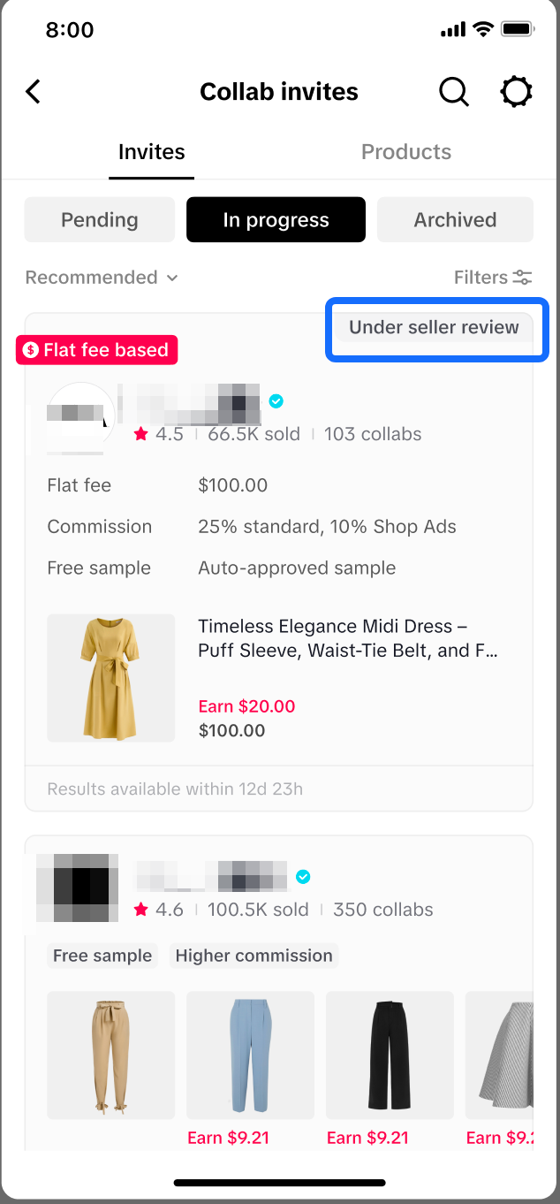The height and width of the screenshot is (1204, 560).
Task: Open the yellow midi dress thumbnail
Action: (x=111, y=678)
